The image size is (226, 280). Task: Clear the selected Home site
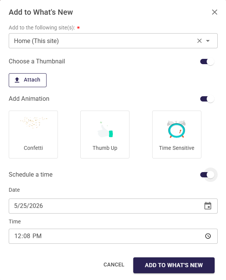[200, 41]
